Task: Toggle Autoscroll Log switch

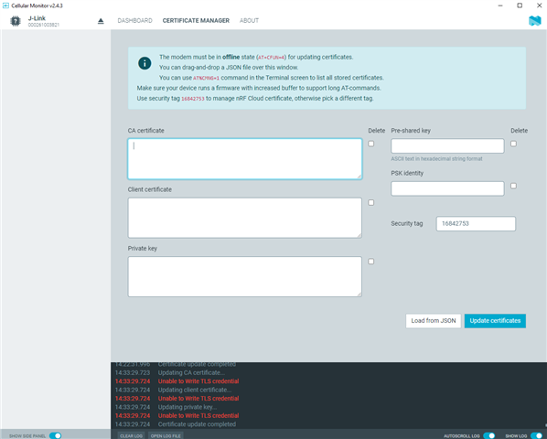Action: (x=489, y=435)
